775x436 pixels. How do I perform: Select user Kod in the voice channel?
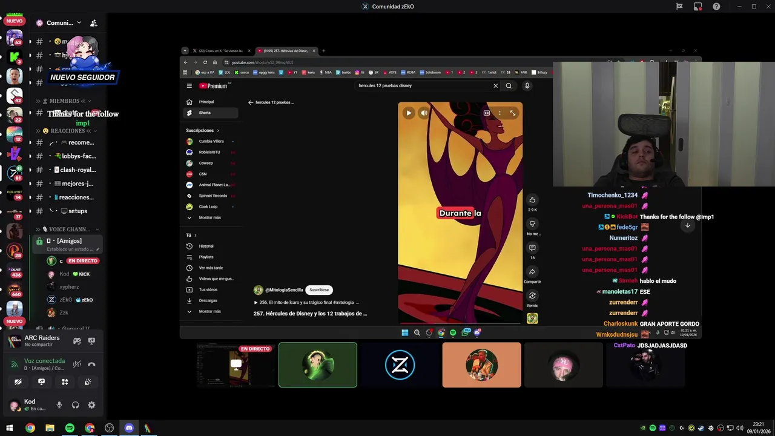coord(64,274)
